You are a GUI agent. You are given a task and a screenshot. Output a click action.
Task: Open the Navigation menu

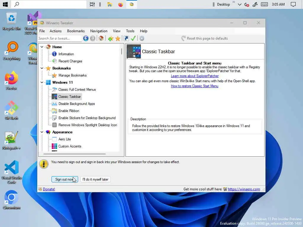tap(99, 31)
